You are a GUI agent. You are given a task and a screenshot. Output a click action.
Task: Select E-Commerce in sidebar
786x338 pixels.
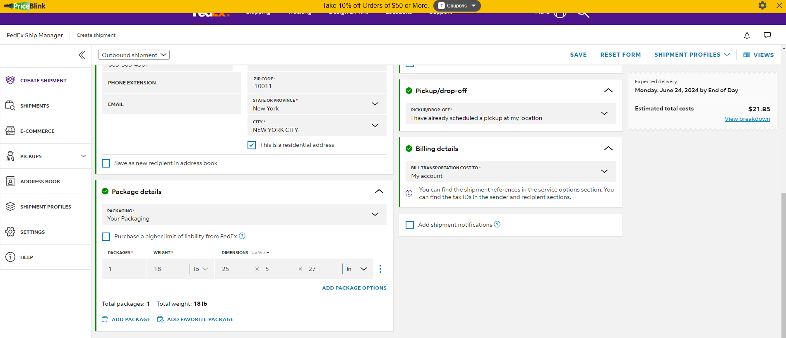click(x=37, y=131)
